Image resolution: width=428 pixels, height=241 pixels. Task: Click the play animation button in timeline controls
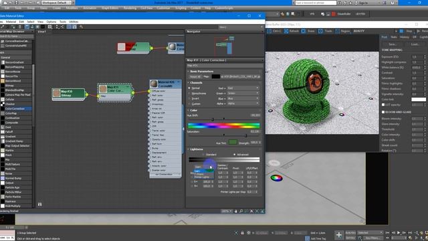coord(399,233)
